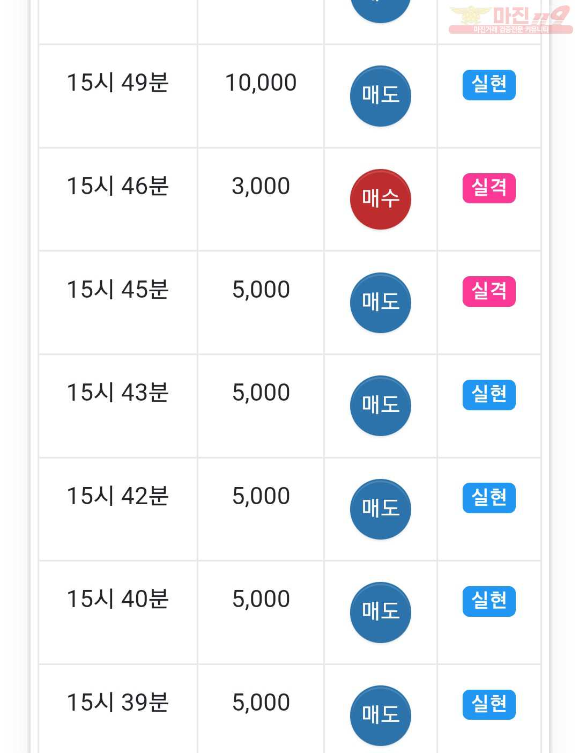The width and height of the screenshot is (579, 753).
Task: Click the 3,000 amount cell
Action: [261, 200]
